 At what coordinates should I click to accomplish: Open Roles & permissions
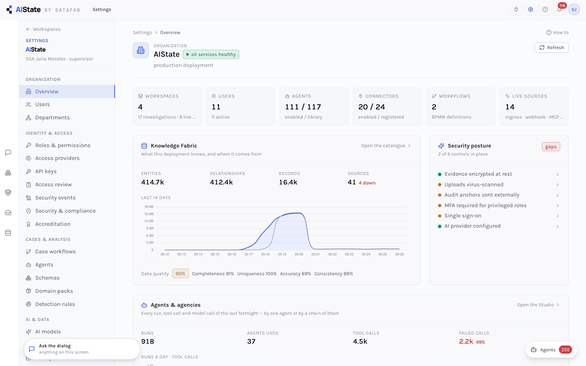coord(67,145)
